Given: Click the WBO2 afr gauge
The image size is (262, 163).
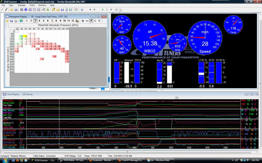Looking at the screenshot, I should coord(150,37).
